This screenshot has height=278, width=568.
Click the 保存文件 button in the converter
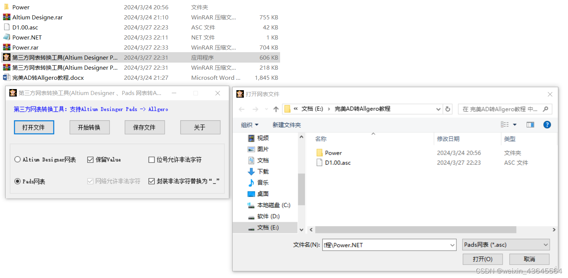(x=145, y=127)
